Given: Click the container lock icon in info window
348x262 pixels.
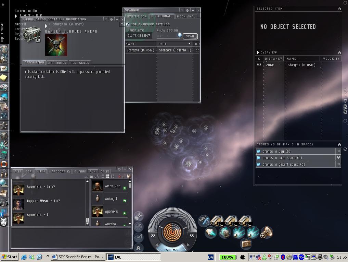Looking at the screenshot, I should click(38, 40).
